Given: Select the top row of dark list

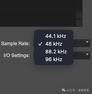Looking at the screenshot, I should 38,4.
